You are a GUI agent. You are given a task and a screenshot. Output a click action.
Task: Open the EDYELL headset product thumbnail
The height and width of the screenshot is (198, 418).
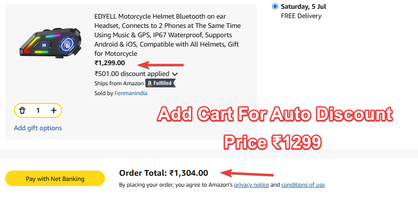51,43
